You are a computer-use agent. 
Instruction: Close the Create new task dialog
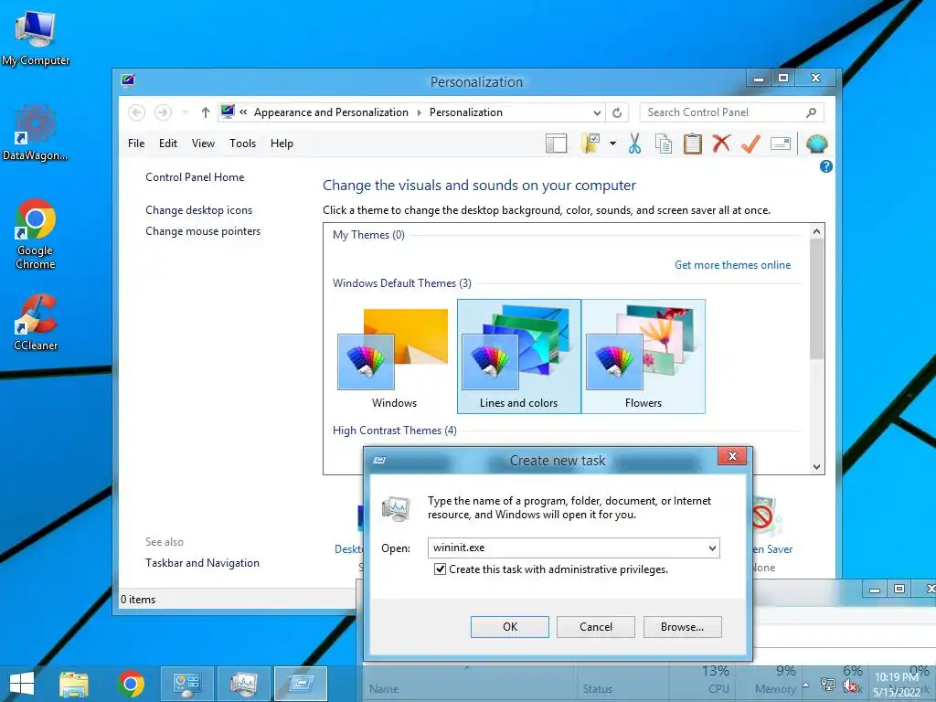tap(732, 457)
